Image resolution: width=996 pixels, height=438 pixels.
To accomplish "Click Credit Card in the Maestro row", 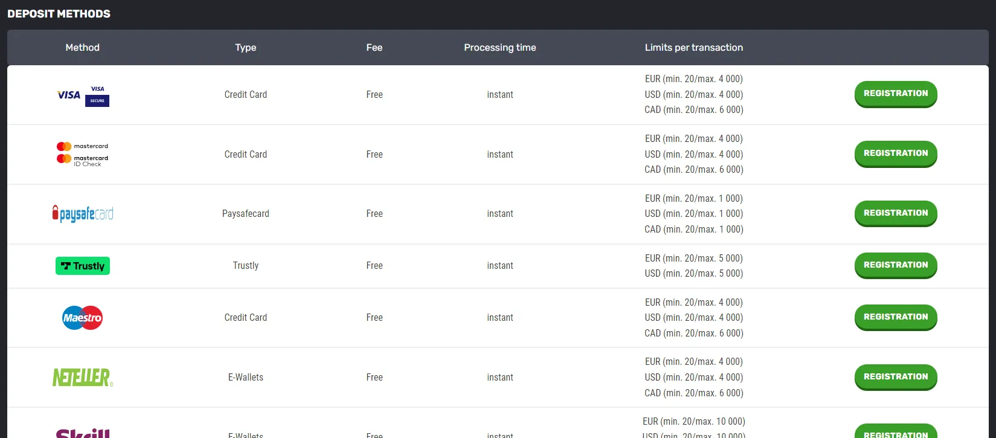I will coord(246,318).
